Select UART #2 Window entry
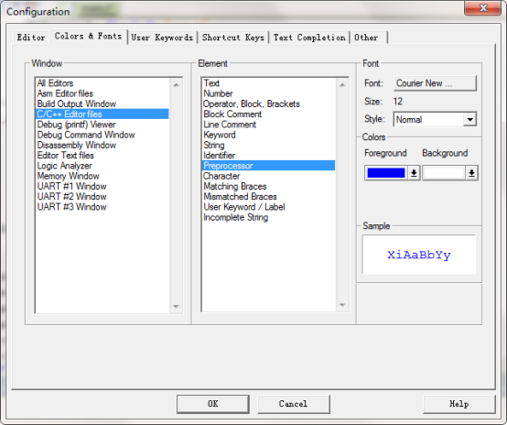This screenshot has height=425, width=507. [x=102, y=197]
